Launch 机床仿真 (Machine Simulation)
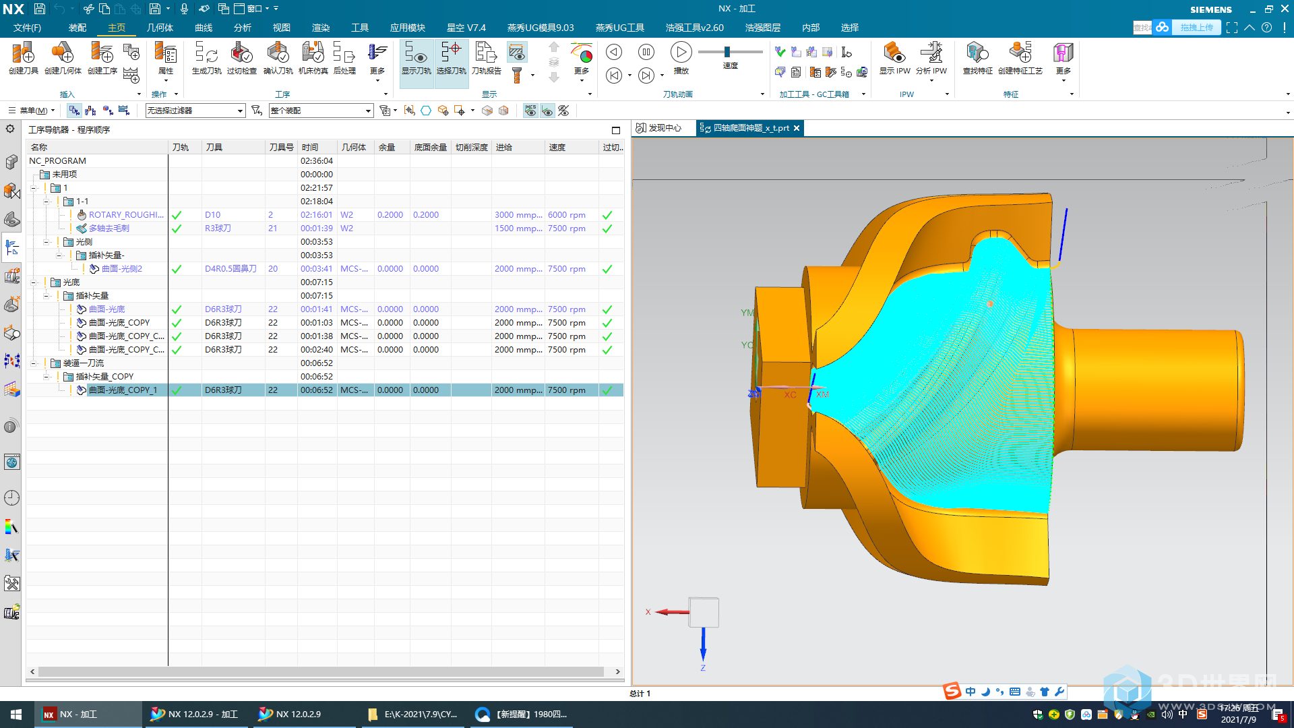Screen dimensions: 1294x728 pyautogui.click(x=313, y=58)
